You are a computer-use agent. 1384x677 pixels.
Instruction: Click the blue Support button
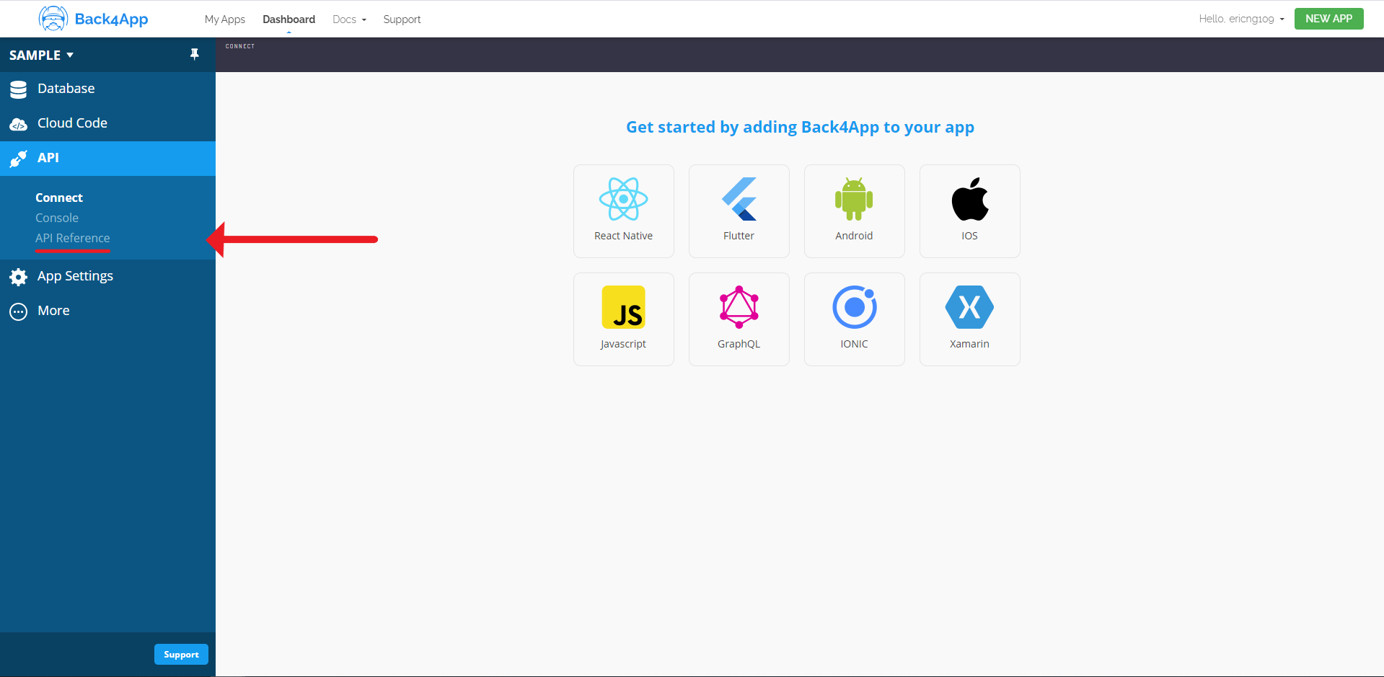click(181, 654)
